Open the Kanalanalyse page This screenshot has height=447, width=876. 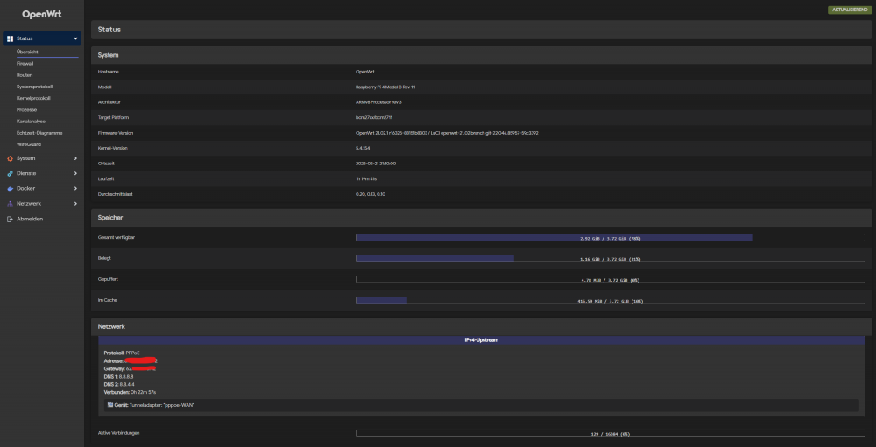(x=32, y=121)
